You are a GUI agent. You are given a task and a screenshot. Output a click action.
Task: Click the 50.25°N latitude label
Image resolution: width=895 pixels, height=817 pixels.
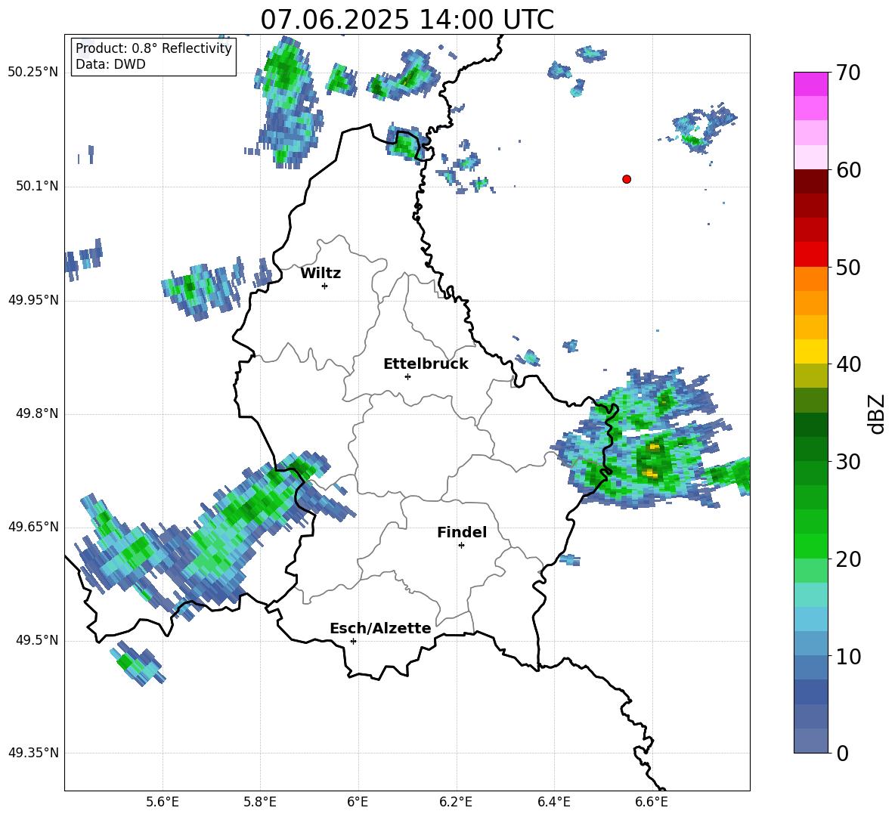[33, 73]
